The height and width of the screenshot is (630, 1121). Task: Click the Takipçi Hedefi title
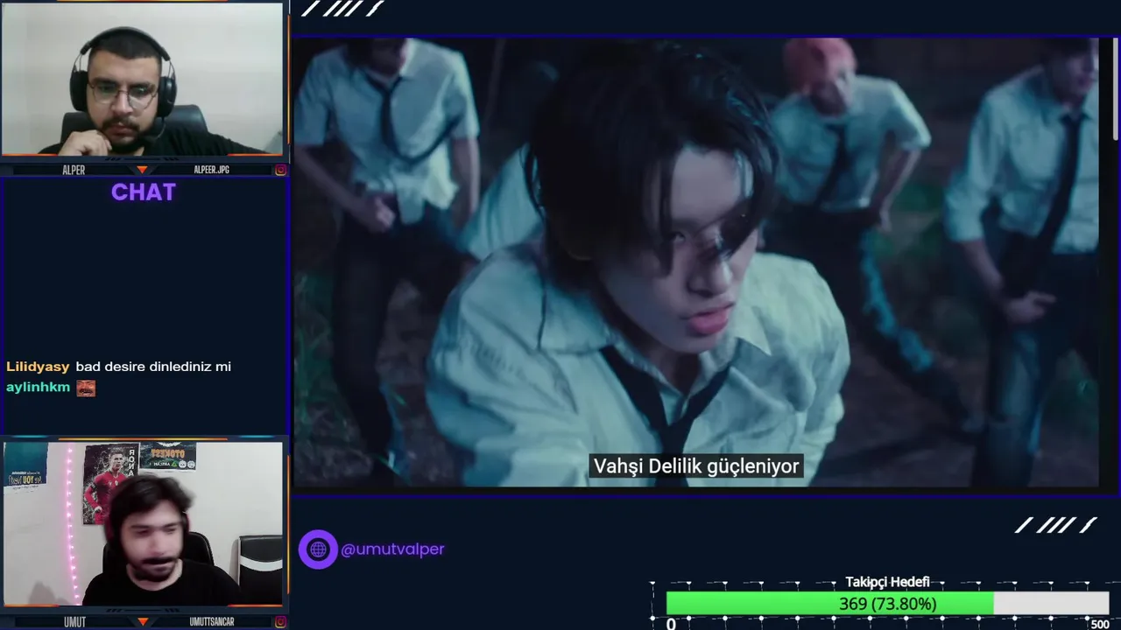click(x=887, y=582)
